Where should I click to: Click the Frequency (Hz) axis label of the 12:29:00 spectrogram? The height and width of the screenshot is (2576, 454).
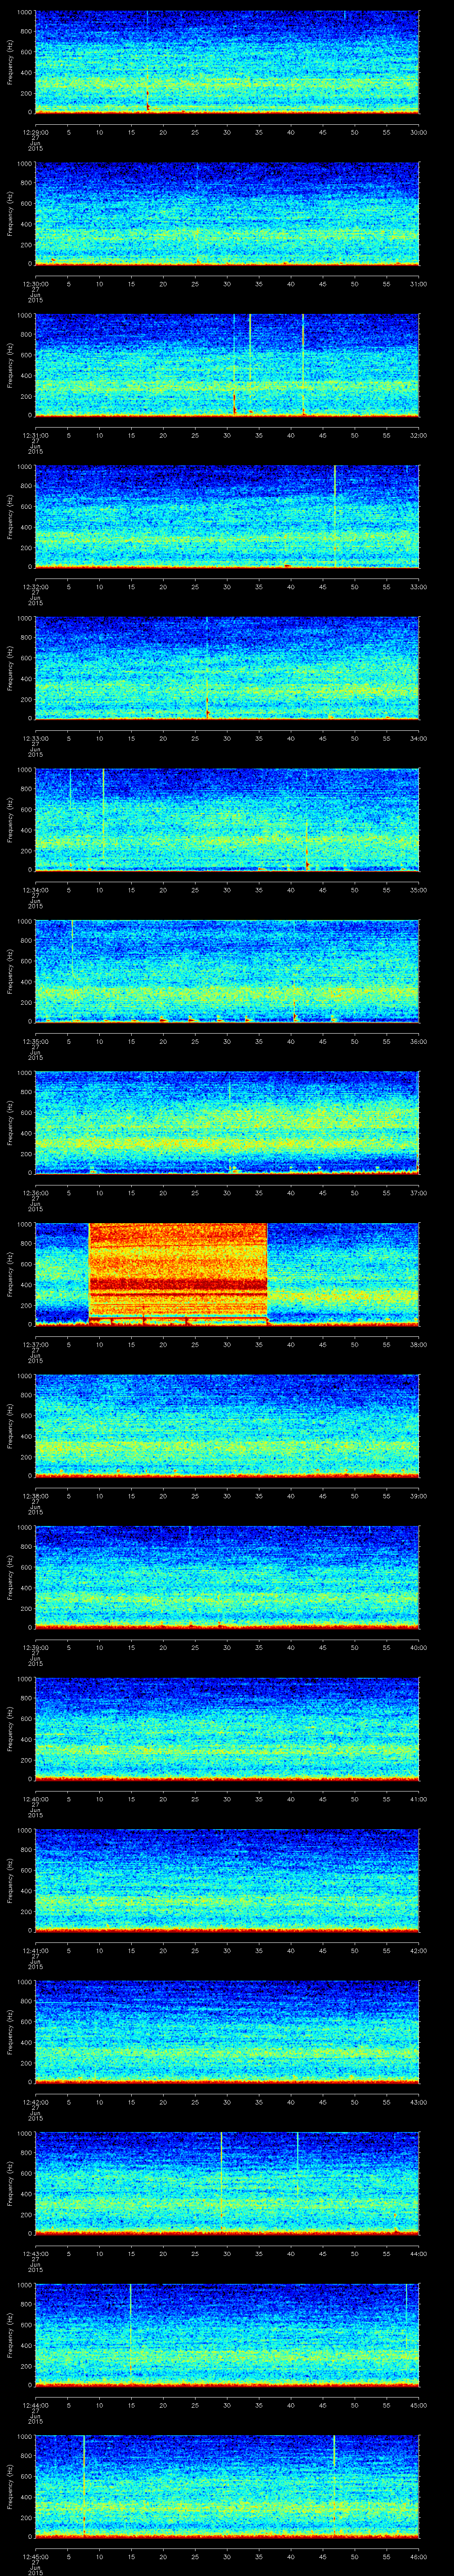[11, 62]
